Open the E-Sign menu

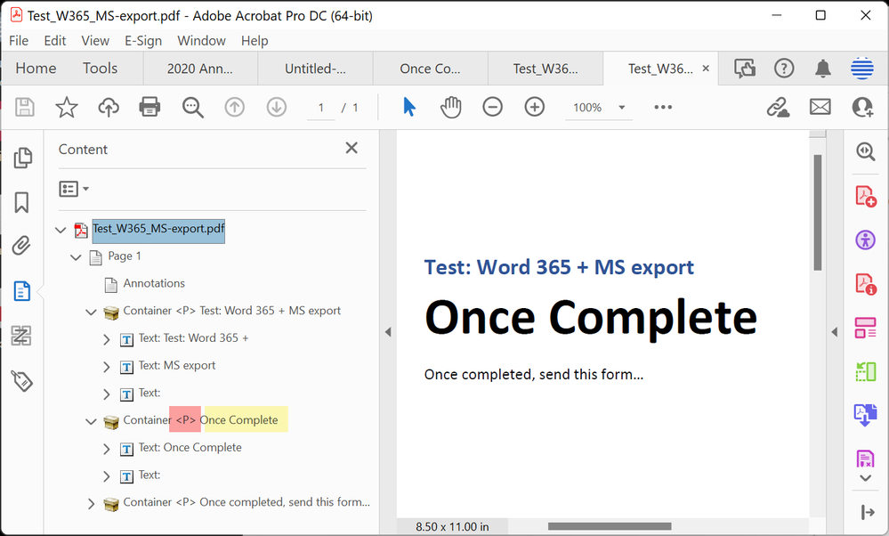pyautogui.click(x=142, y=40)
